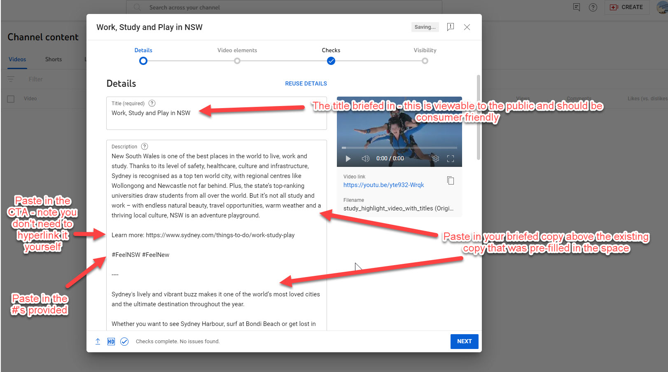Click the checks complete checkmark icon
The height and width of the screenshot is (372, 668).
124,342
